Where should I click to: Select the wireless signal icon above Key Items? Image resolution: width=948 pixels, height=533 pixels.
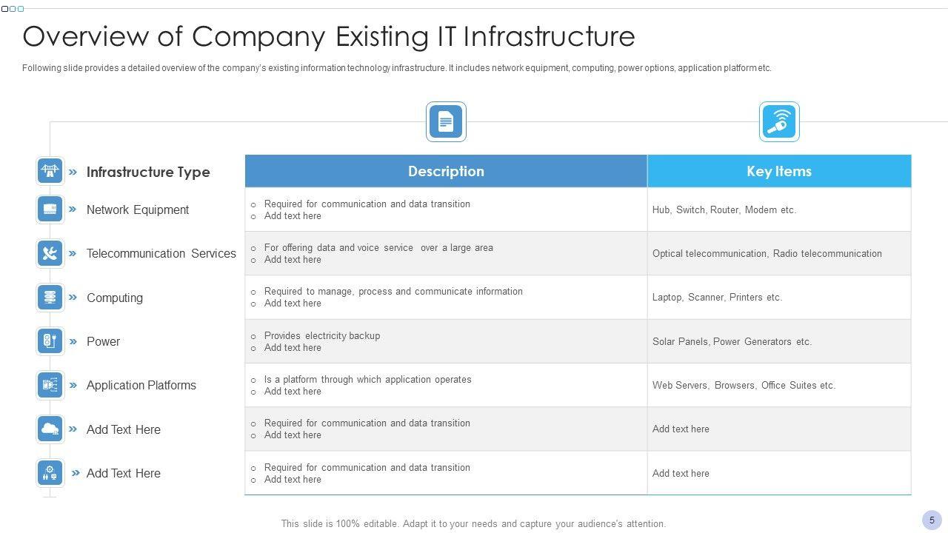(779, 121)
